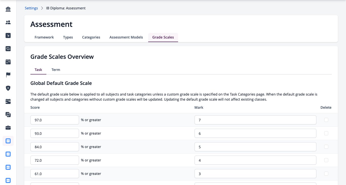Switch to the Framework tab
346x185 pixels.
point(44,37)
